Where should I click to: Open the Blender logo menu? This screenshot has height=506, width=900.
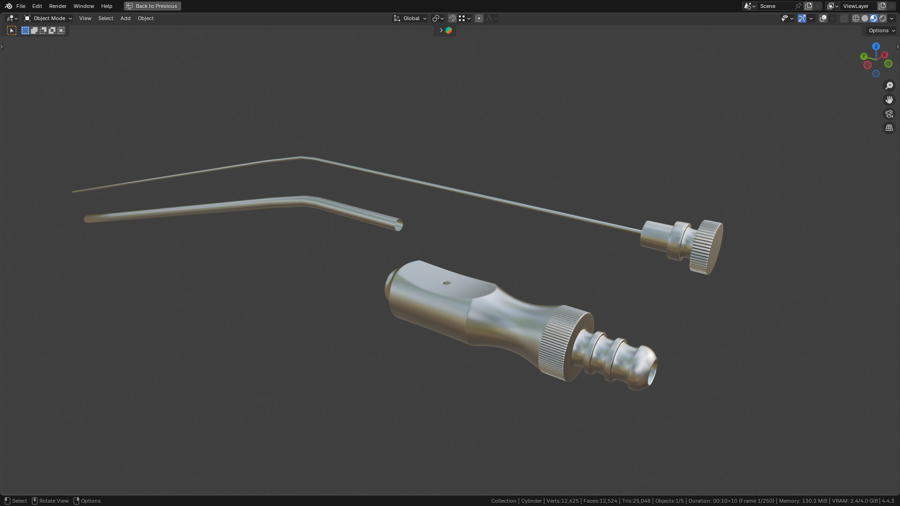[8, 6]
